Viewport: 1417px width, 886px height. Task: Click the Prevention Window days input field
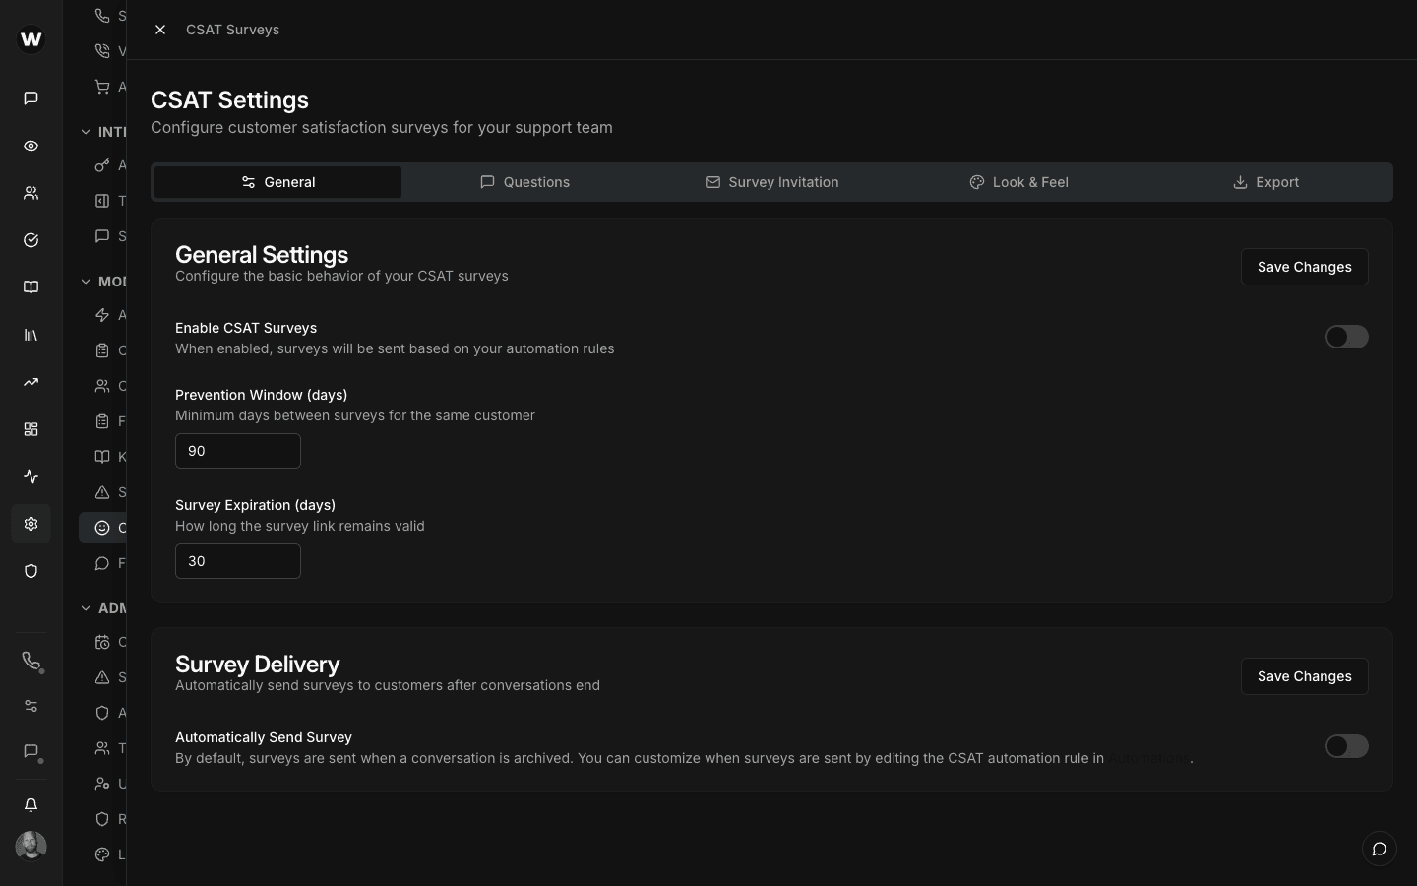237,451
